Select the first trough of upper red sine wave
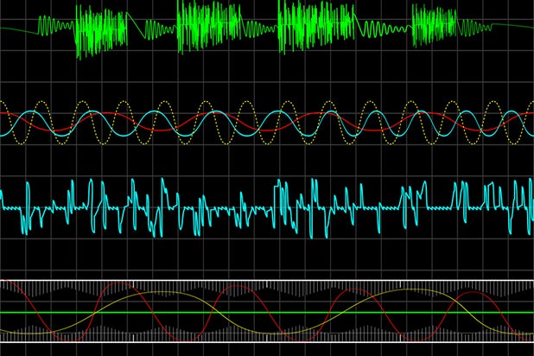This screenshot has height=356, width=534. click(x=59, y=130)
